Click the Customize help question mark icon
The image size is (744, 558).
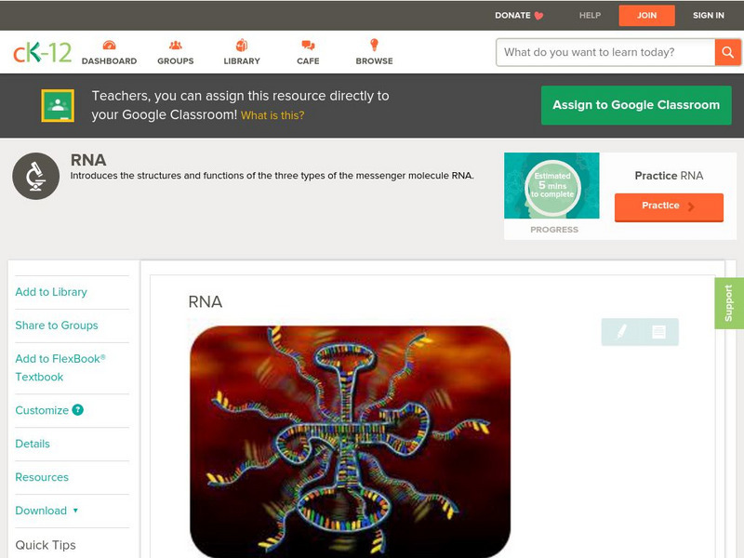click(x=77, y=410)
